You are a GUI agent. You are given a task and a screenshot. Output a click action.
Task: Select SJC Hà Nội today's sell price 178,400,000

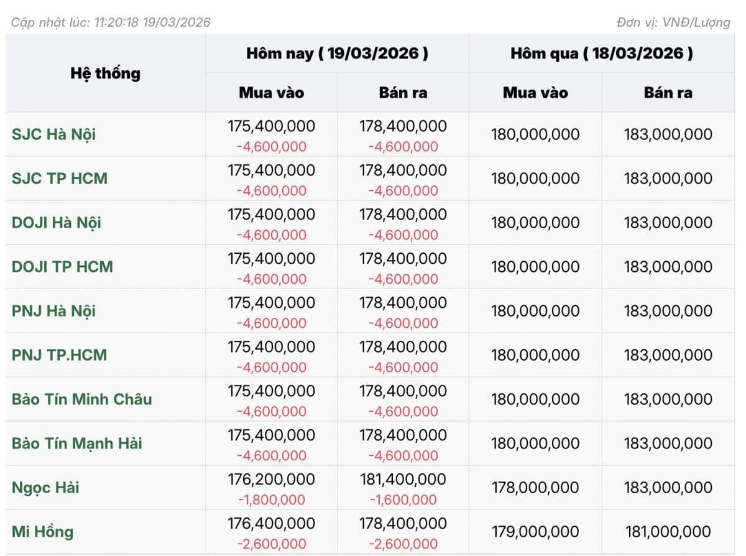pyautogui.click(x=403, y=126)
